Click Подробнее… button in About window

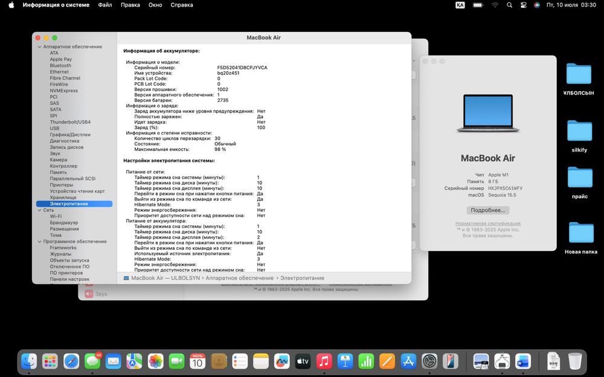(x=487, y=210)
